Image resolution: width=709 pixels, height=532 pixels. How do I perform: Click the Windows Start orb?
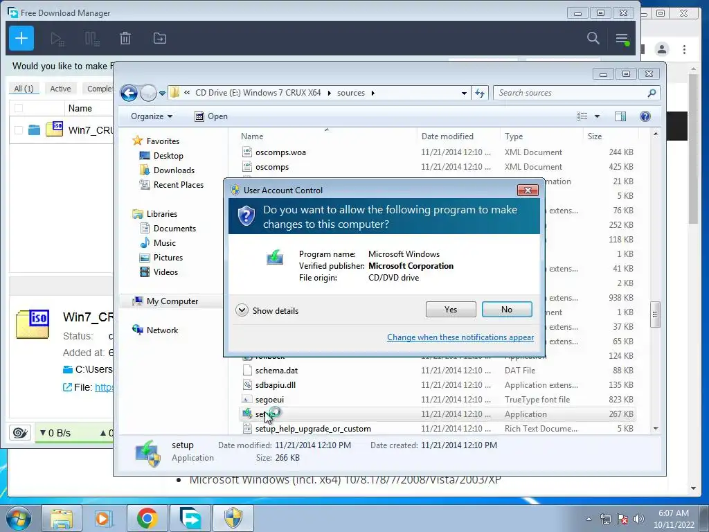click(18, 518)
